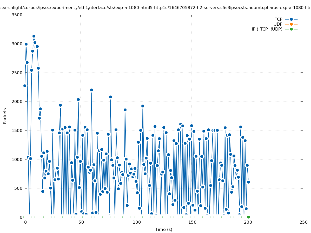Click the "Time (s)" x-axis label
Viewport: 311px width, 233px height.
tap(164, 229)
